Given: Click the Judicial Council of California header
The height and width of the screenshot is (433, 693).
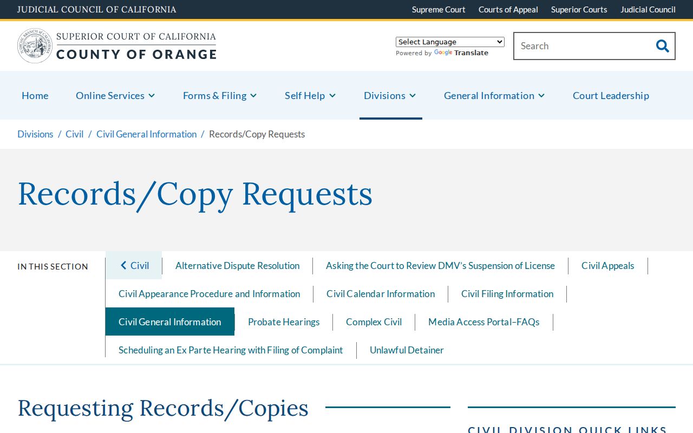Looking at the screenshot, I should [97, 10].
